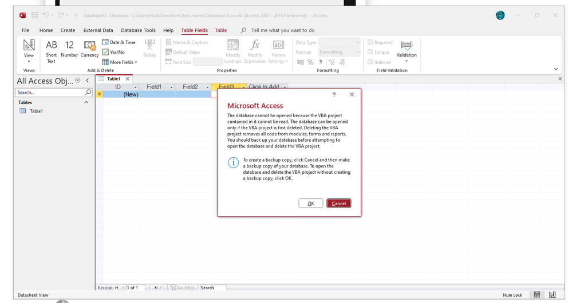Viewport: 572px width, 303px height.
Task: Open the Field2 column dropdown arrow
Action: pyautogui.click(x=208, y=87)
